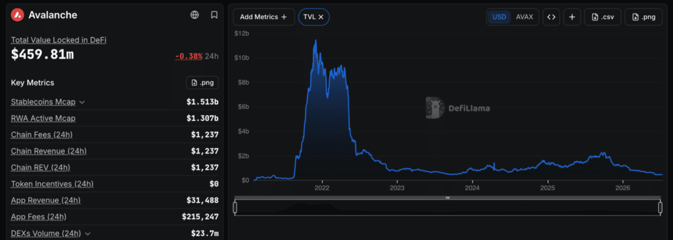Click the left handle of the range slider
This screenshot has width=673, height=240.
[x=235, y=208]
